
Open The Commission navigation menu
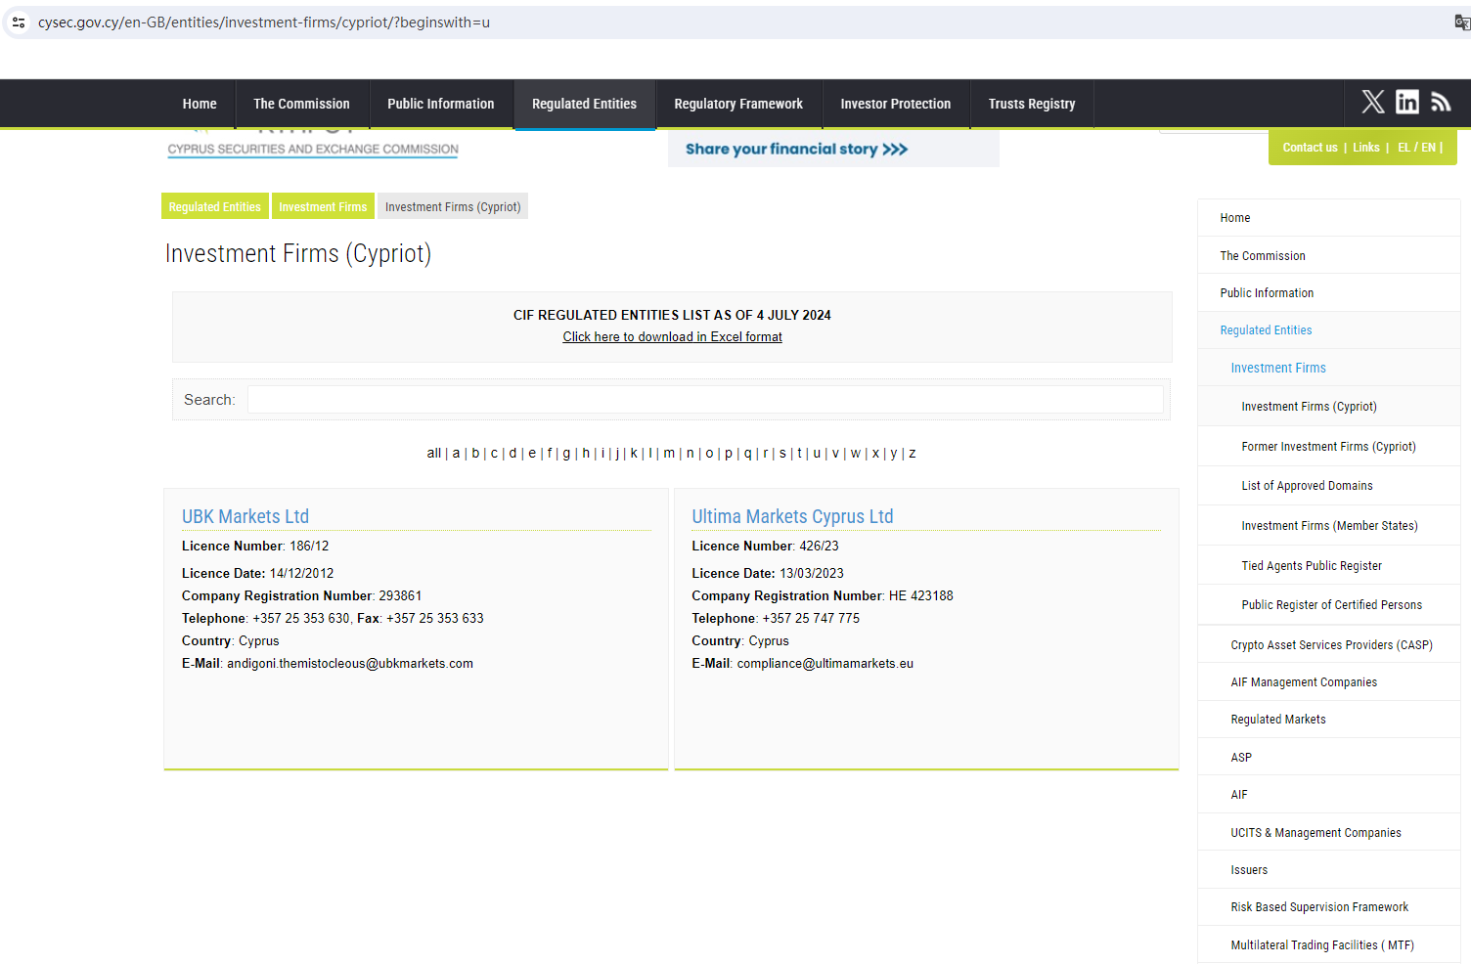(x=301, y=104)
